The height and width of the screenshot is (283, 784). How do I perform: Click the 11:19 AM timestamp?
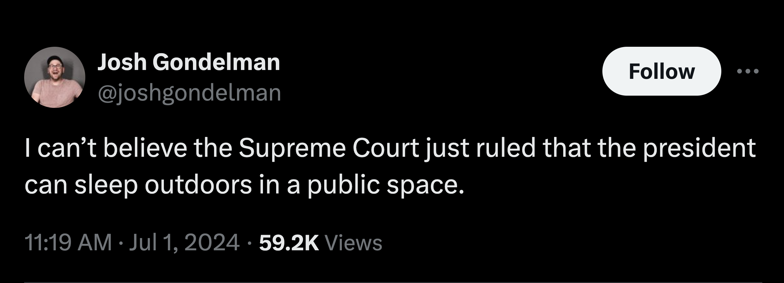point(68,243)
